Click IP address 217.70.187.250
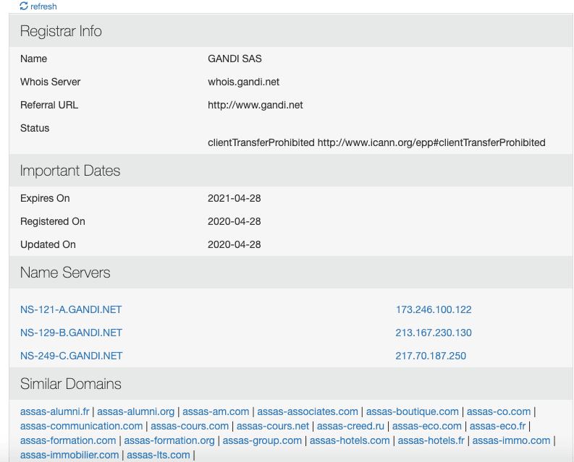Image resolution: width=574 pixels, height=462 pixels. click(431, 356)
